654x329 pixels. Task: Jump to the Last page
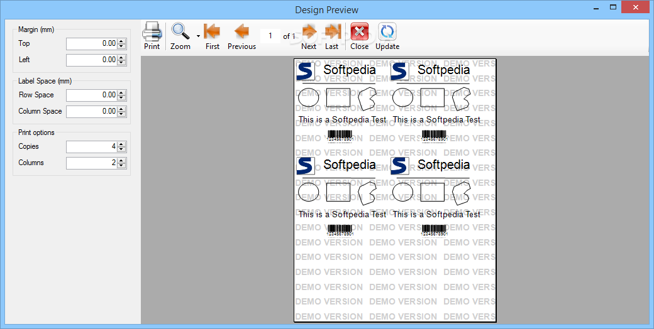[x=333, y=31]
